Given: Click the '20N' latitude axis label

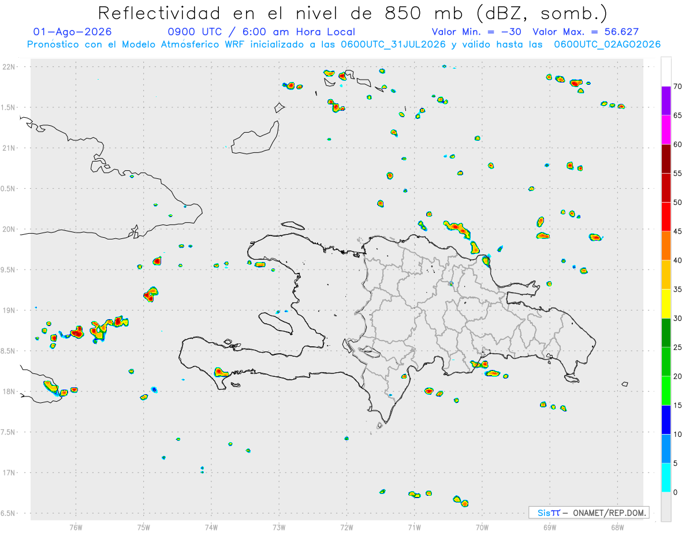Looking at the screenshot, I should tap(10, 229).
